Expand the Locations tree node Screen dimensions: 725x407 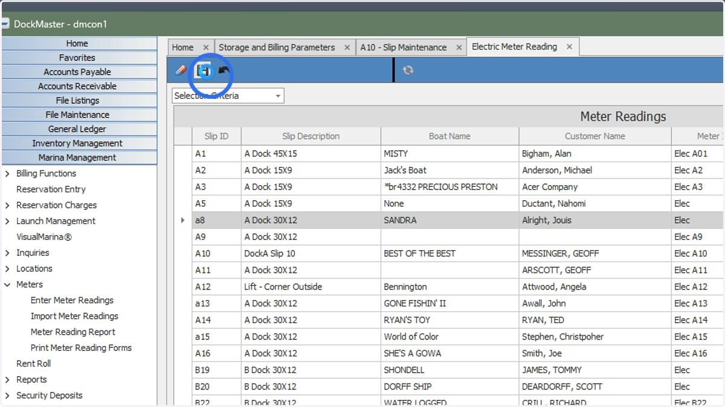(x=7, y=269)
